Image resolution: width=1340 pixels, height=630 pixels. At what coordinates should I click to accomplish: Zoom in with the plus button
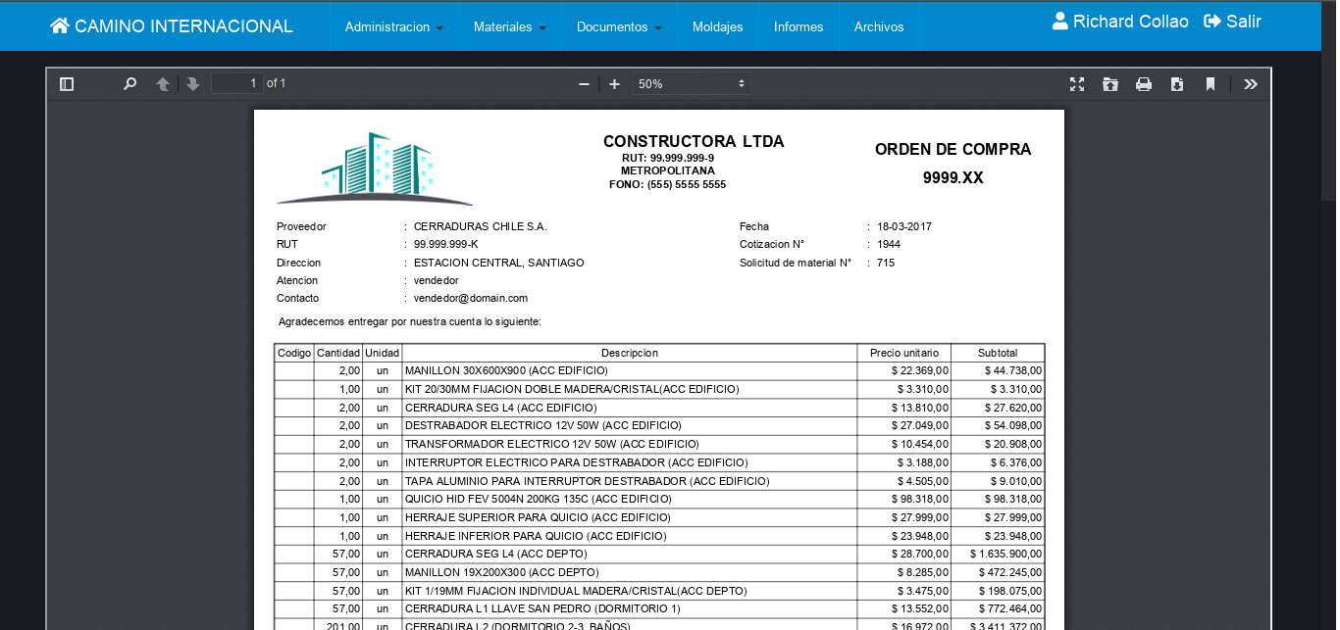615,84
